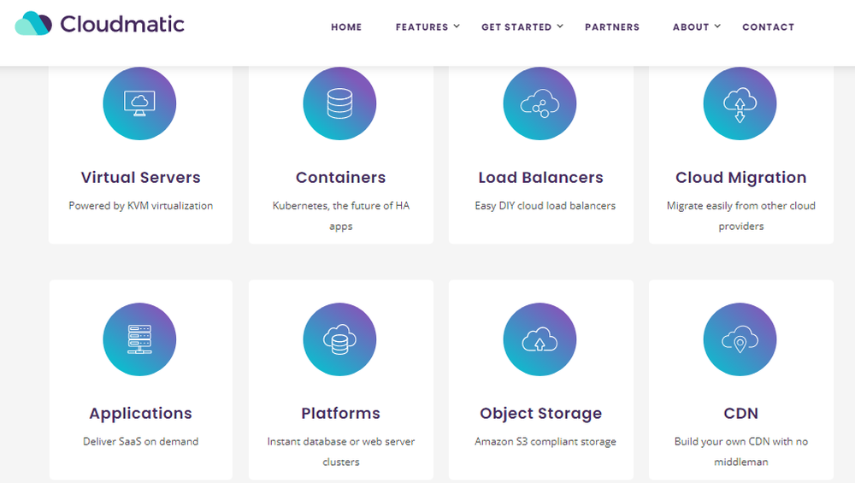Open the Applications heading
This screenshot has width=855, height=483.
point(141,414)
